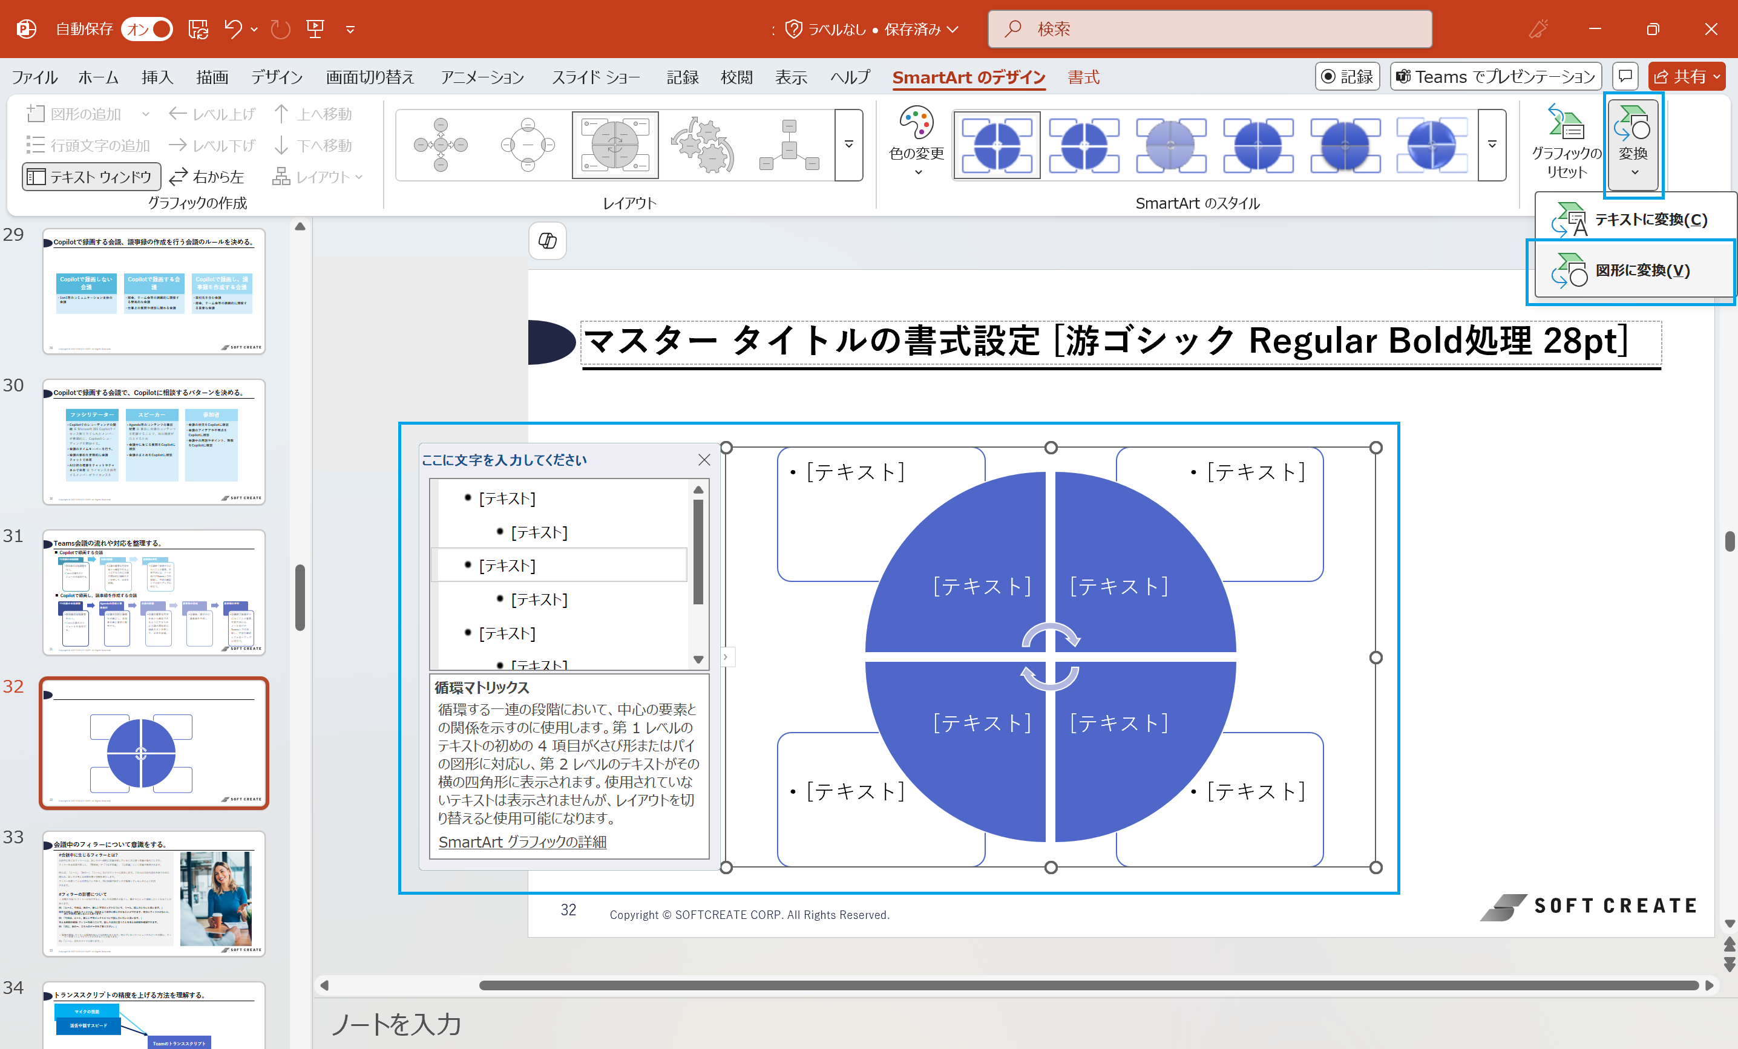Image resolution: width=1738 pixels, height=1049 pixels.
Task: Open the ホーム tab
Action: tap(98, 77)
